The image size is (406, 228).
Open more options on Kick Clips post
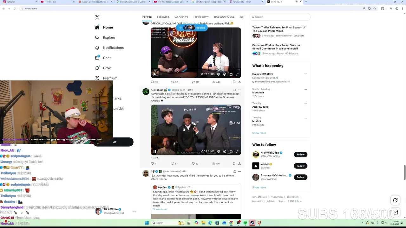[x=239, y=90]
